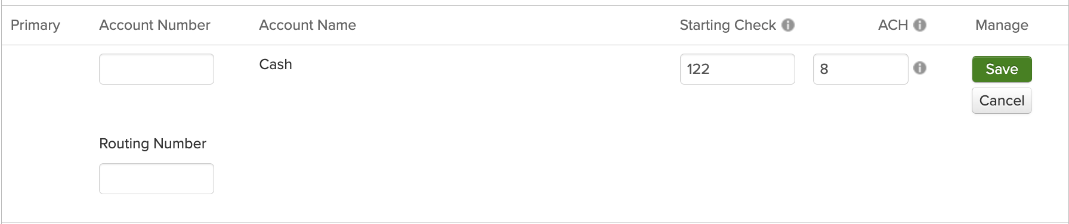Click the Account Name column header

(x=307, y=25)
